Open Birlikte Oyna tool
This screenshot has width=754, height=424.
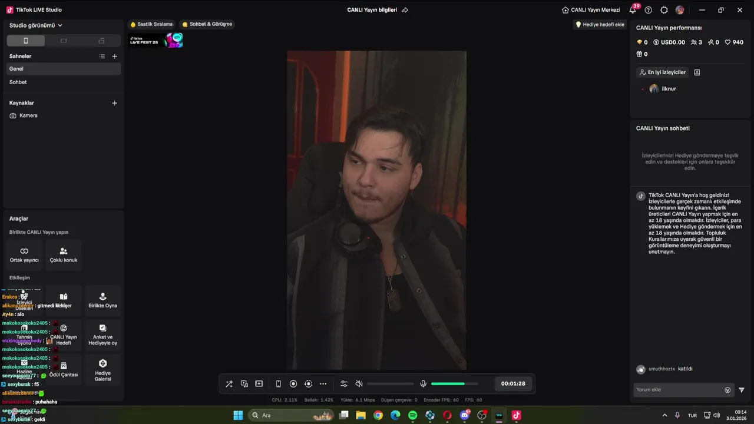102,300
